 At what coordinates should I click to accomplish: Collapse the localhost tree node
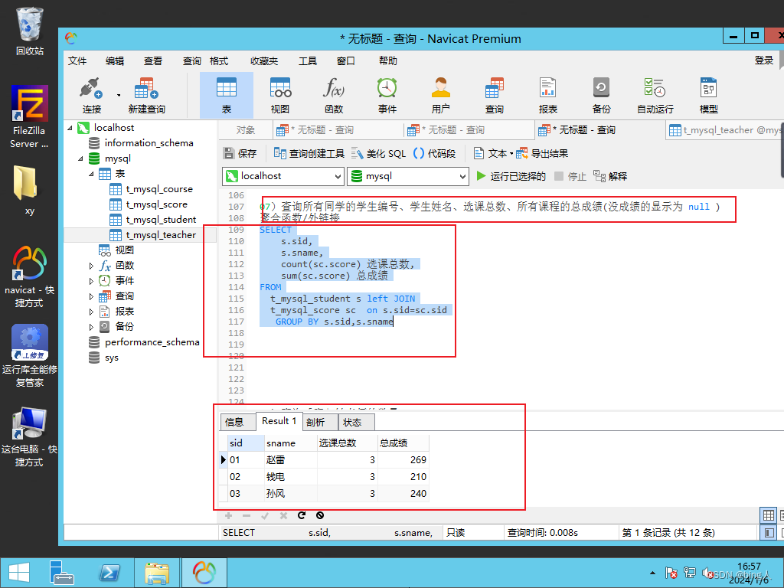70,128
